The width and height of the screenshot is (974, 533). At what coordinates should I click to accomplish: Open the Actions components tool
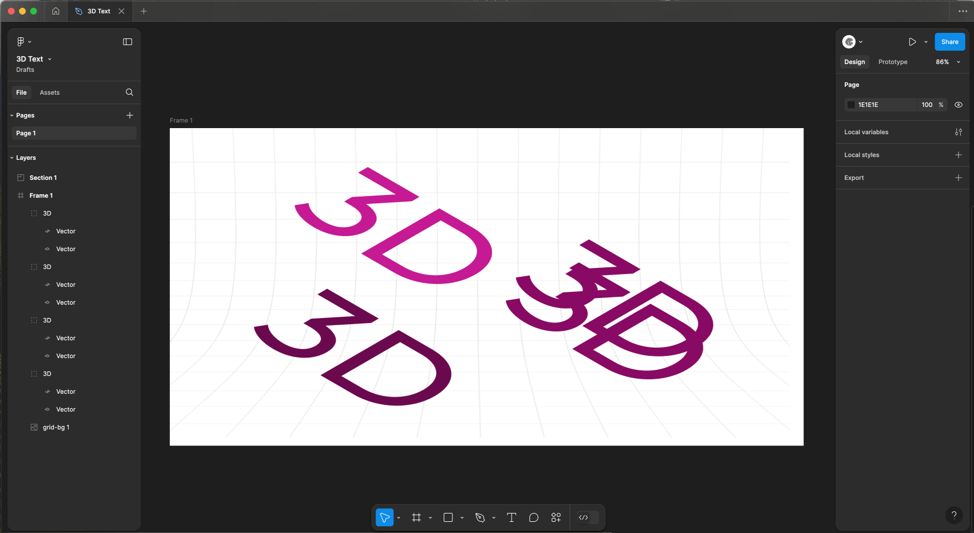[556, 517]
